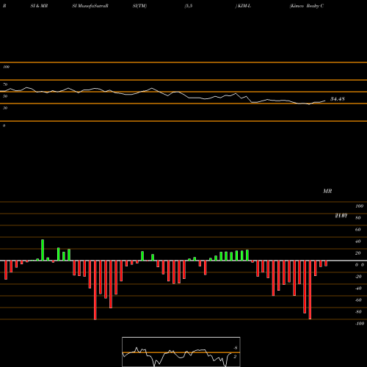Image resolution: width=367 pixels, height=367 pixels.
Task: Click the -80 label on MRSI axis
Action: (358, 312)
